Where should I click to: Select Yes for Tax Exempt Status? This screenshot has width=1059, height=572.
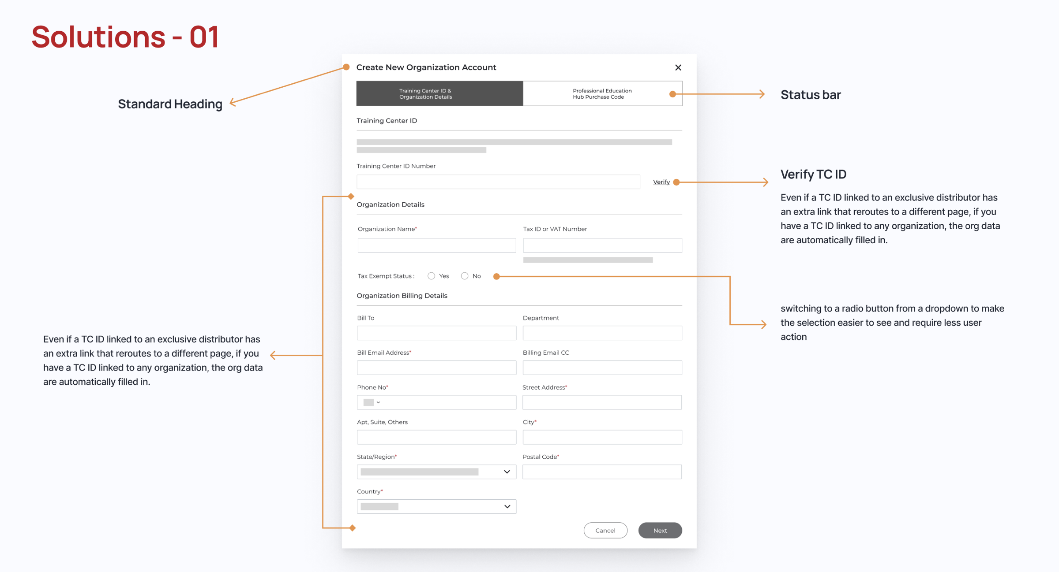tap(431, 276)
